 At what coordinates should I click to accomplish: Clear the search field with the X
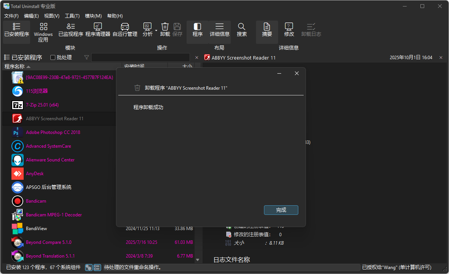[x=196, y=57]
